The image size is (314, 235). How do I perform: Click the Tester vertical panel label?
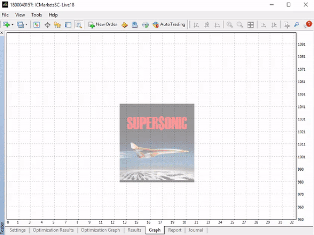(x=2, y=228)
